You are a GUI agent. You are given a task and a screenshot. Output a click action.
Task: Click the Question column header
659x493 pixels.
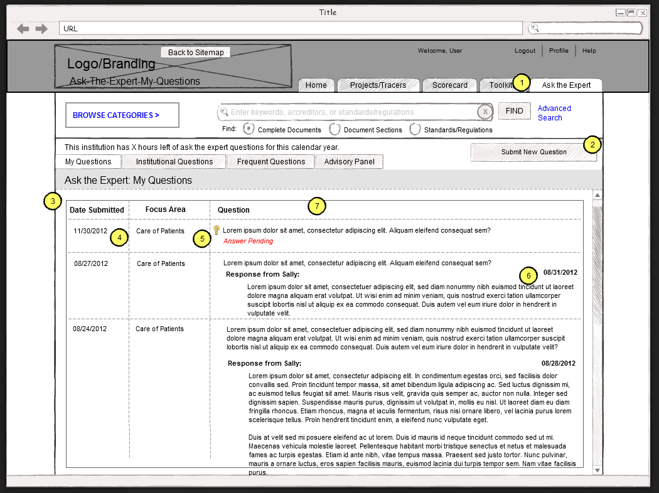tap(233, 210)
